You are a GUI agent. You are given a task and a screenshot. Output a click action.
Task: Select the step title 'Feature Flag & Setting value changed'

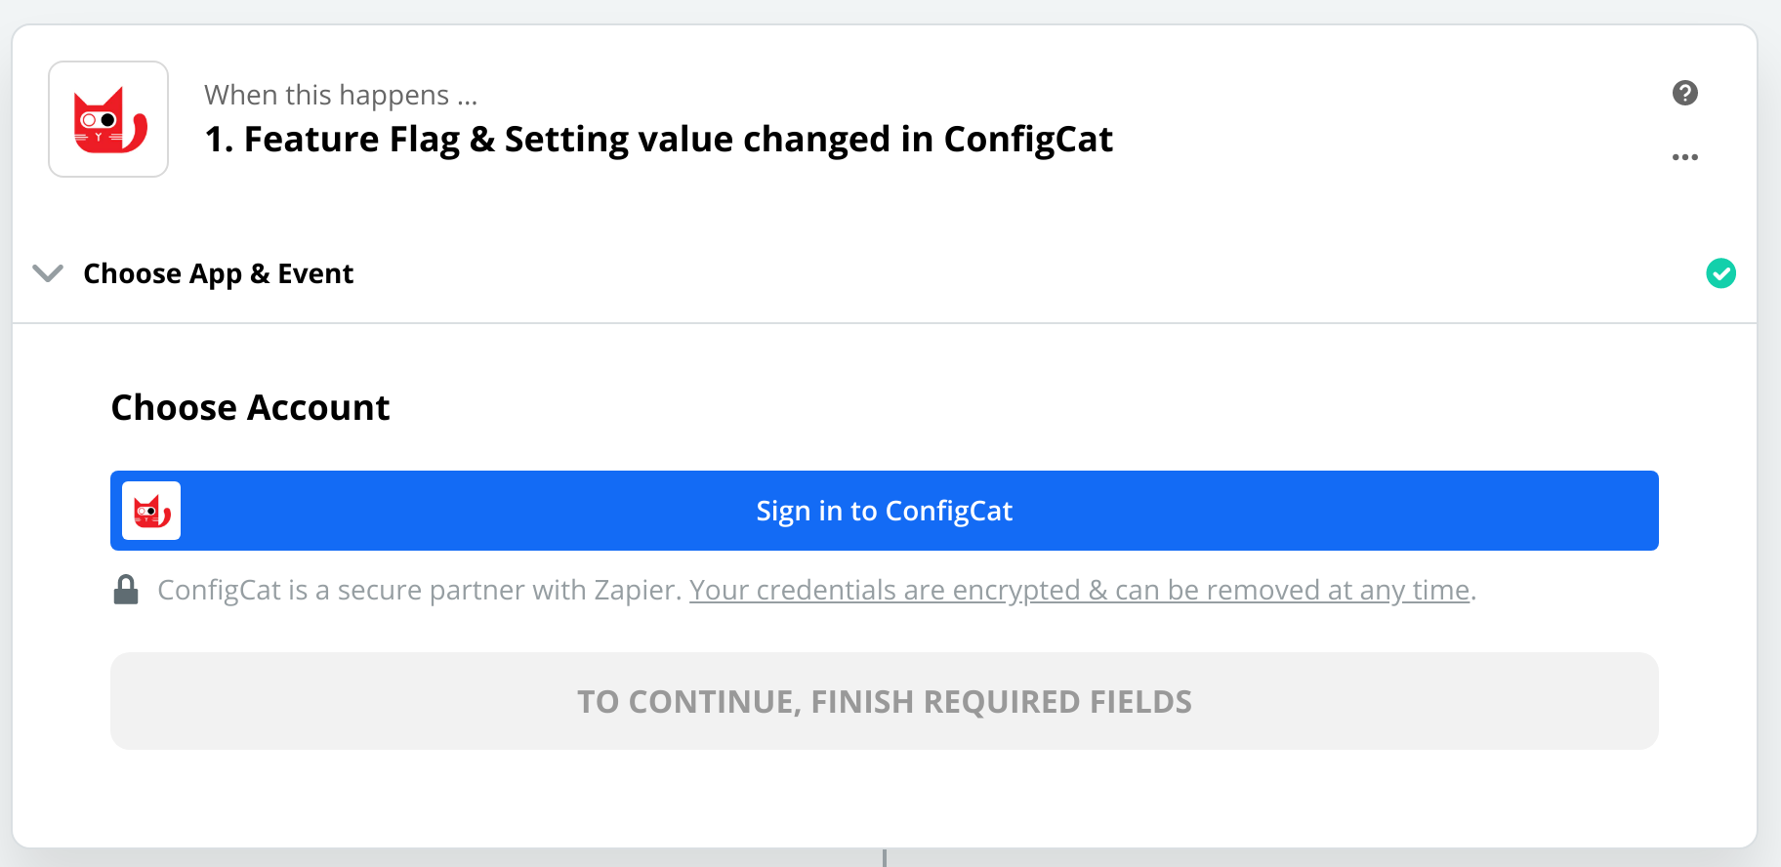[x=658, y=138]
